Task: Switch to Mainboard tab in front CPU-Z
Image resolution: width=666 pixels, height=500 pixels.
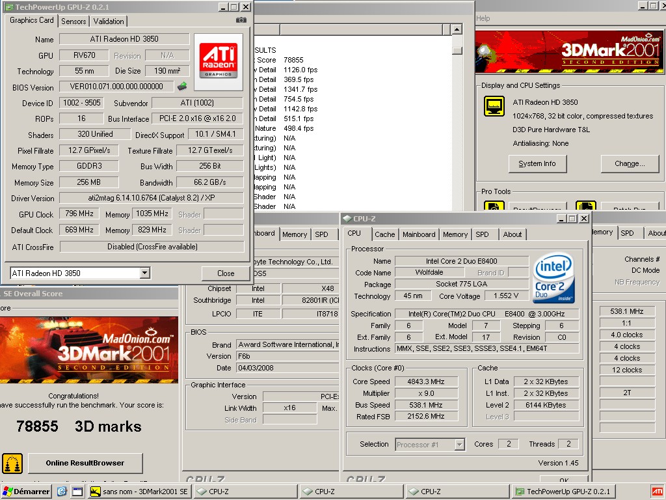Action: tap(419, 234)
